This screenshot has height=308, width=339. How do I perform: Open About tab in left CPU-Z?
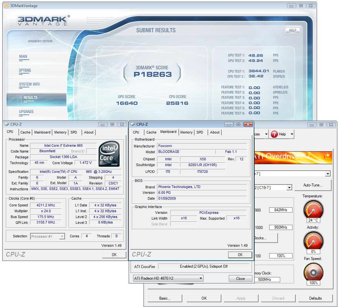point(89,132)
